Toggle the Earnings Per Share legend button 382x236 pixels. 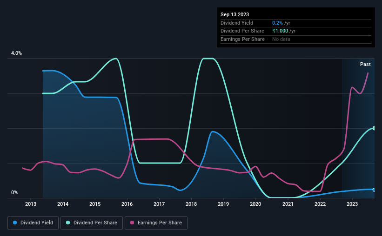pos(156,223)
